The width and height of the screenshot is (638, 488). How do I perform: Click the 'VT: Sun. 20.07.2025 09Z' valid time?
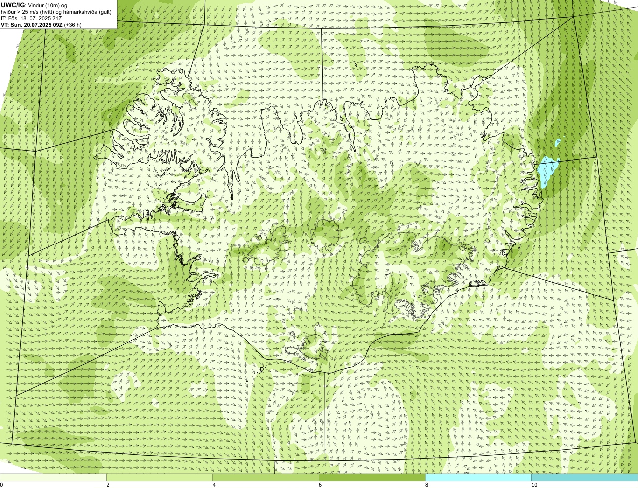pyautogui.click(x=32, y=24)
